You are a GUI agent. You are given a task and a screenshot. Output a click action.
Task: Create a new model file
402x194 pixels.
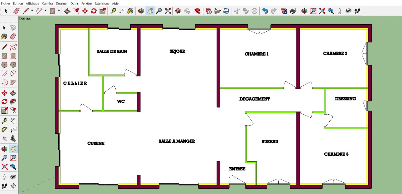(x=209, y=11)
